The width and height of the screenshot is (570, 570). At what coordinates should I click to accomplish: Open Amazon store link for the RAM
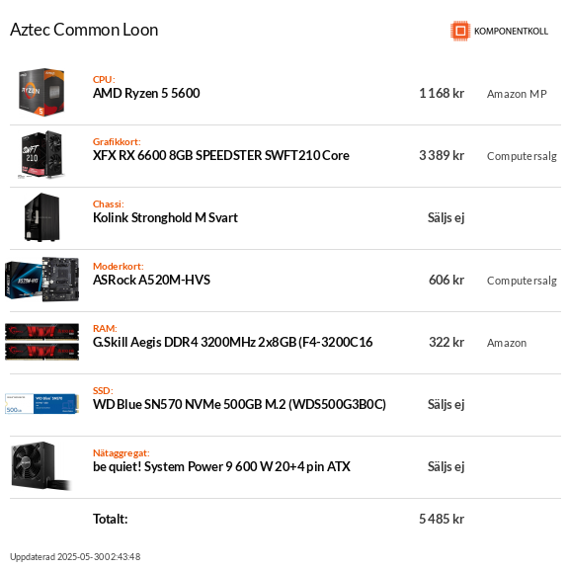tap(507, 343)
